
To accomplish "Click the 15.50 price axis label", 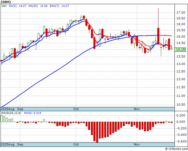I will pyautogui.click(x=181, y=30).
